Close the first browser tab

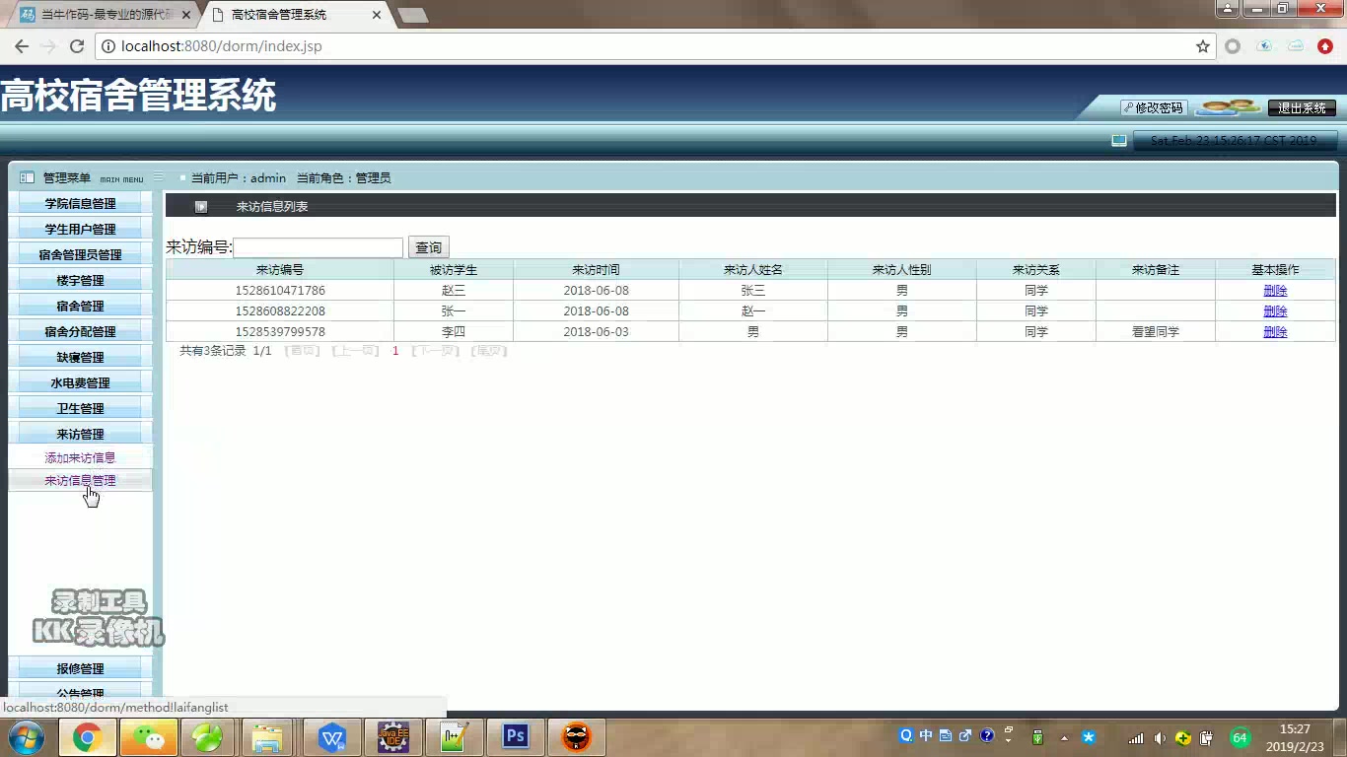[x=186, y=15]
